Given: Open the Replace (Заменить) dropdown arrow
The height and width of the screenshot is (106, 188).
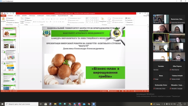Looking at the screenshot, I should 133,20.
